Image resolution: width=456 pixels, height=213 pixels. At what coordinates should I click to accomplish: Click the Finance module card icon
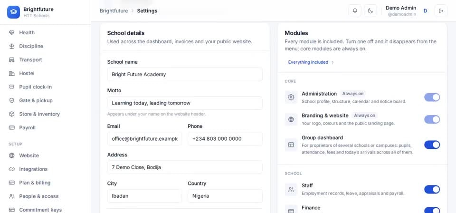click(291, 210)
